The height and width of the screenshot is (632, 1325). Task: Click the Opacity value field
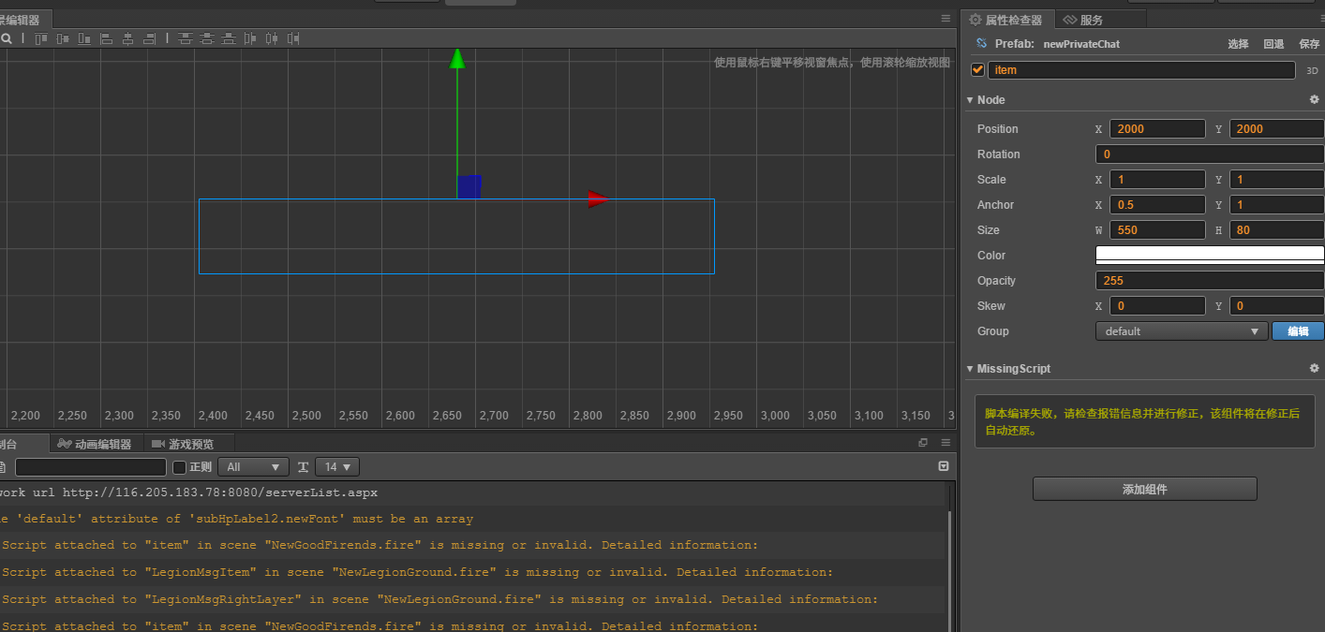tap(1210, 281)
